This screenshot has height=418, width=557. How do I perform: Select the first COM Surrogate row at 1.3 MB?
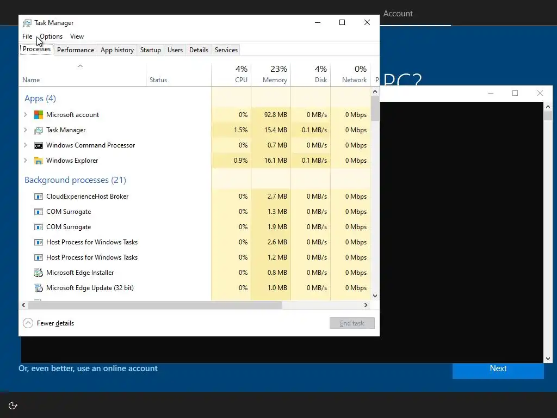point(195,212)
